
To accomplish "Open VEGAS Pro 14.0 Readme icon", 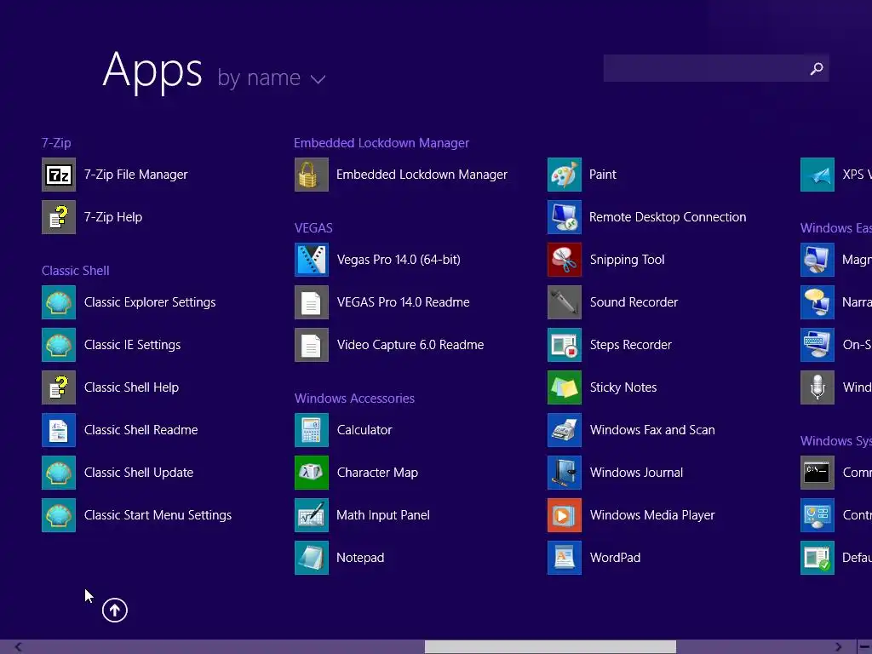I will (x=312, y=302).
